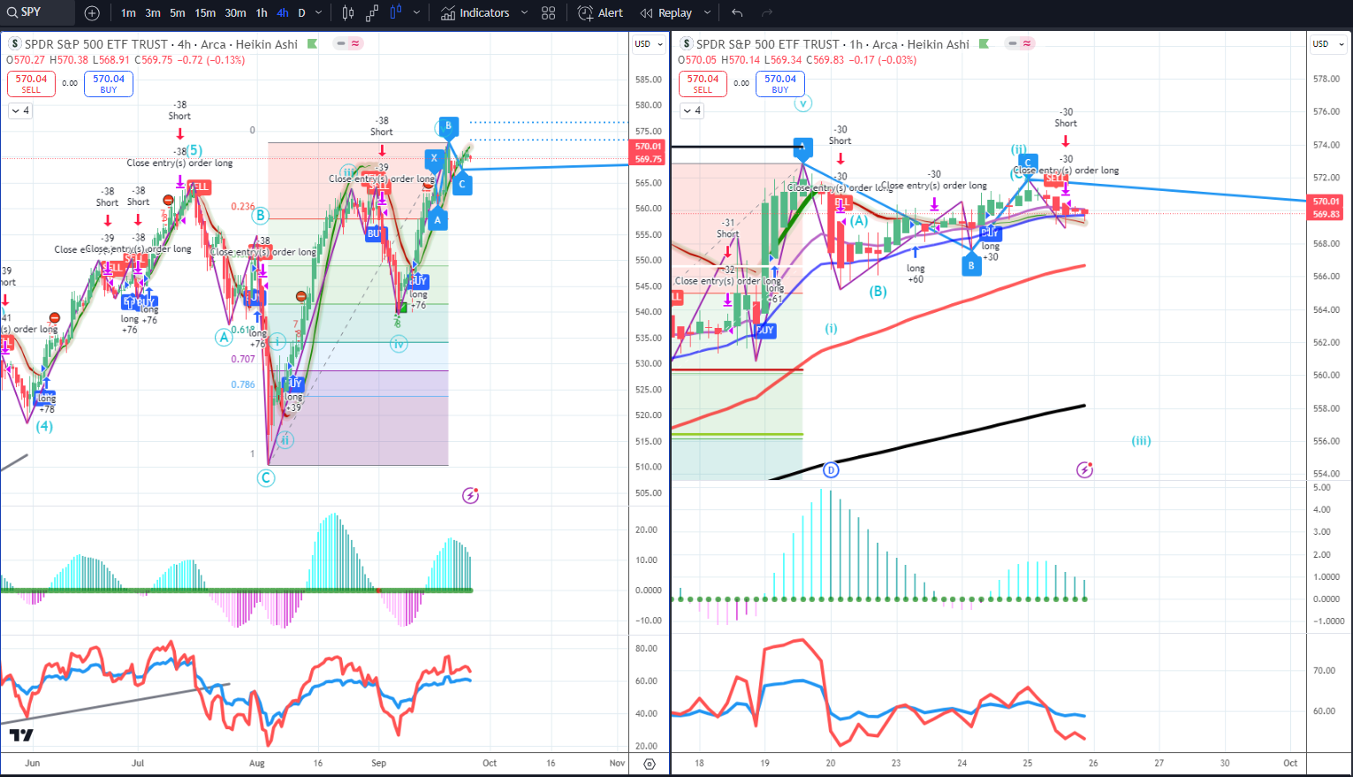Click the circled v wave label on the 1h chart
Image resolution: width=1353 pixels, height=777 pixels.
click(802, 103)
